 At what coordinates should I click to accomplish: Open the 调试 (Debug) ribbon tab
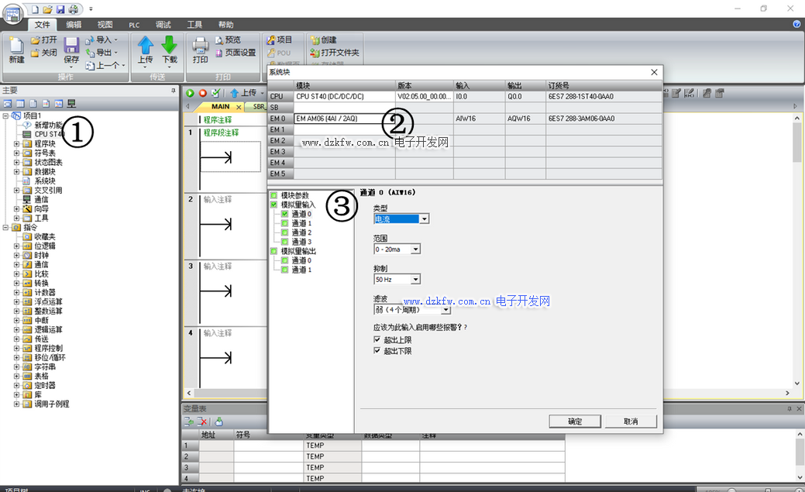tap(163, 25)
